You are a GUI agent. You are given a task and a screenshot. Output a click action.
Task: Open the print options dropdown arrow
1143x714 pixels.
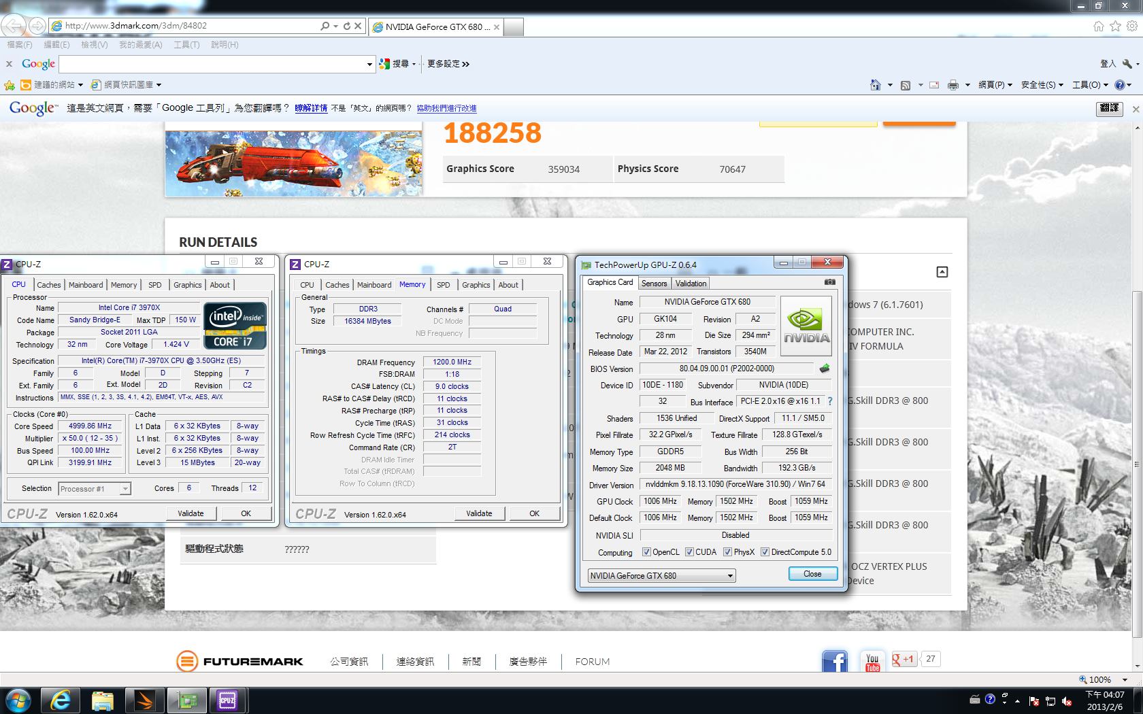point(967,85)
